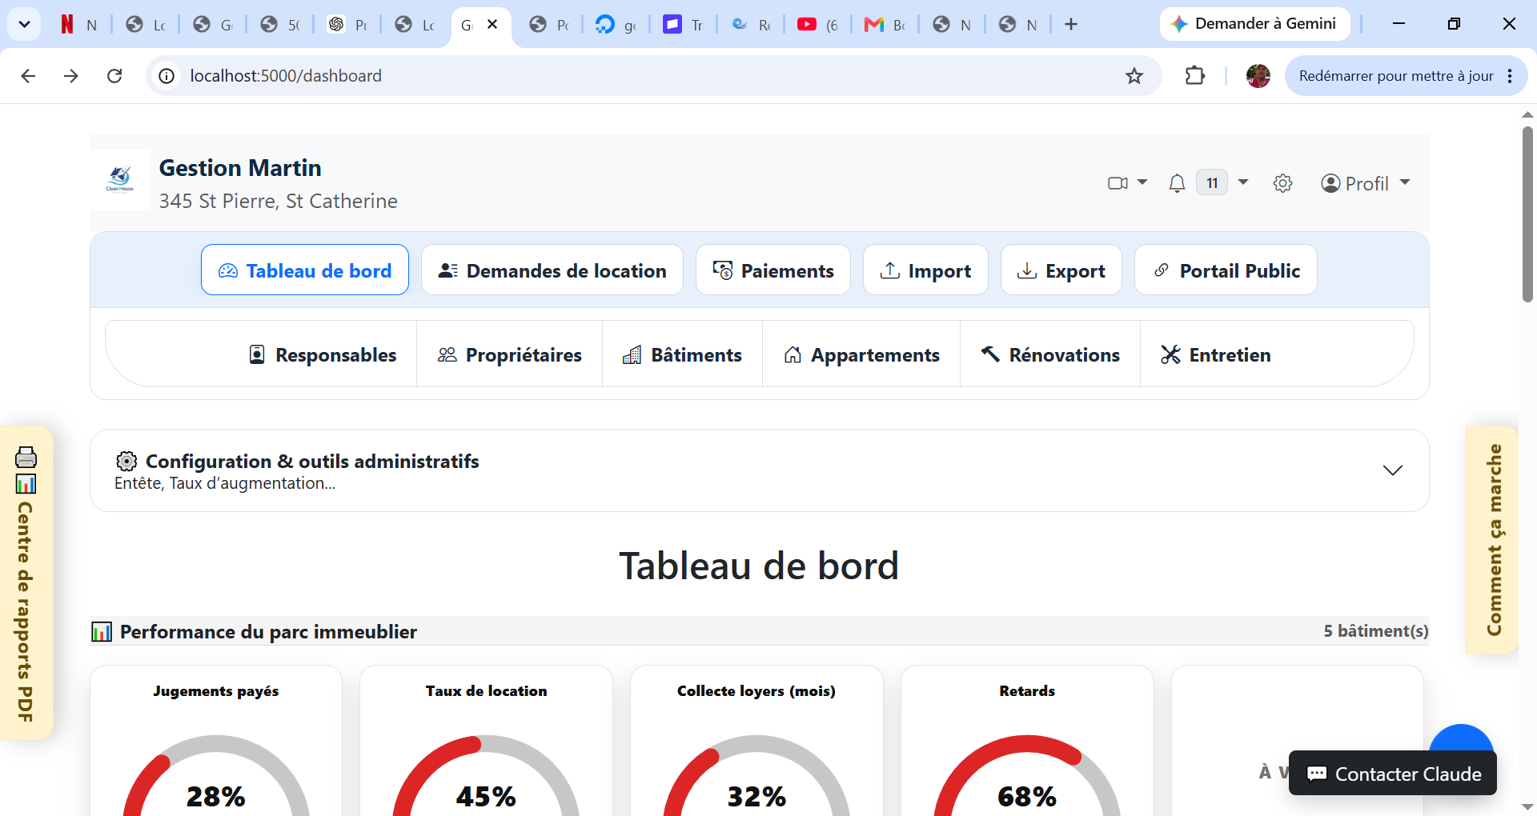
Task: Reload the page with refresh icon
Action: [114, 76]
